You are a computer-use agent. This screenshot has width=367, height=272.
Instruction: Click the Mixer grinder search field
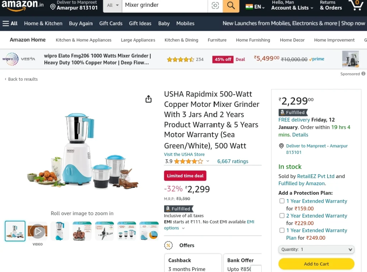165,5
